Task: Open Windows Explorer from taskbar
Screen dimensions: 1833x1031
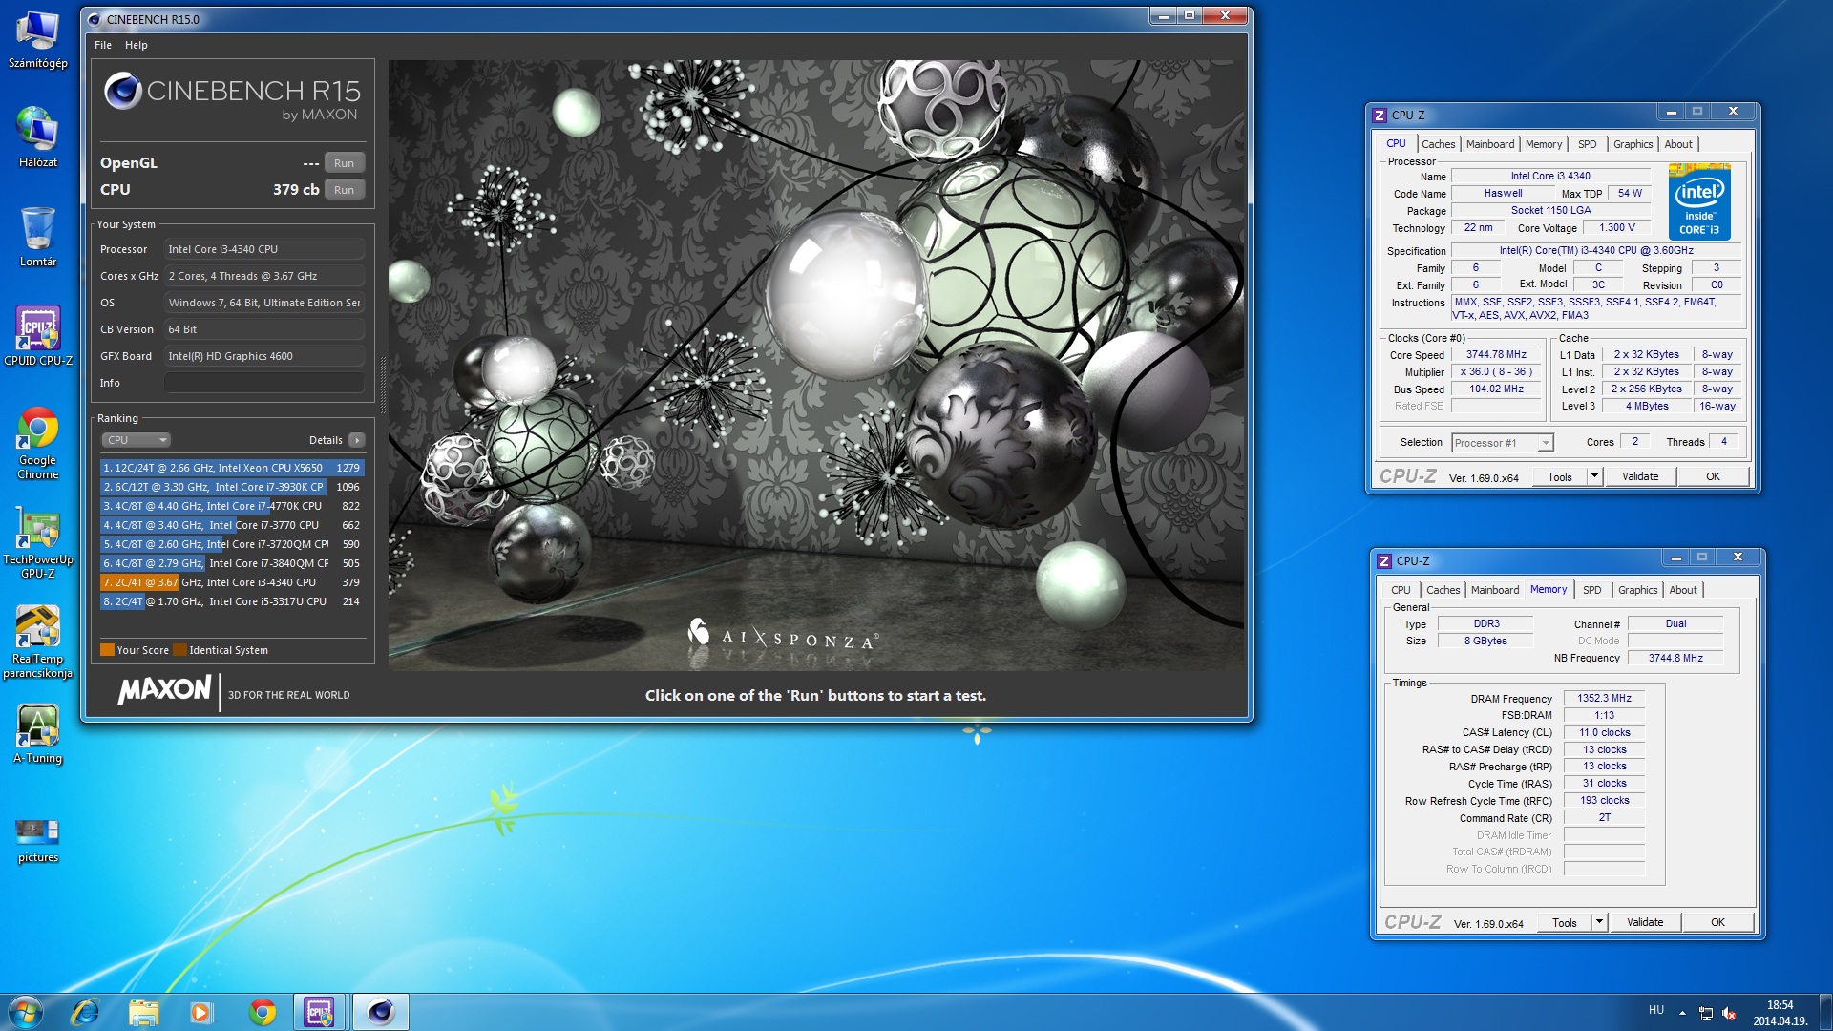Action: (143, 1012)
